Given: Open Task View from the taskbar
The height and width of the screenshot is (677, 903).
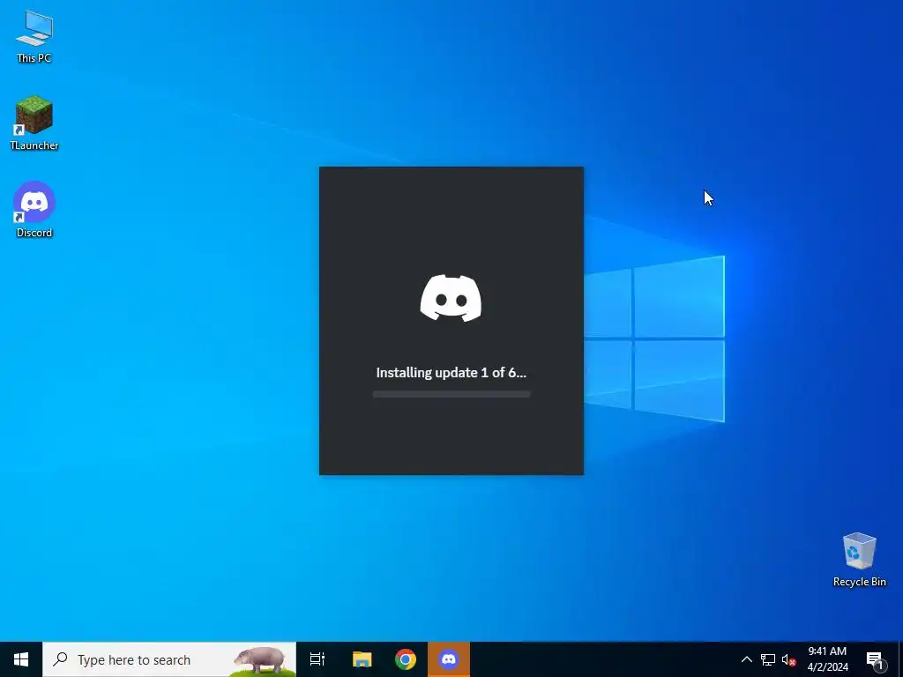Looking at the screenshot, I should [317, 659].
